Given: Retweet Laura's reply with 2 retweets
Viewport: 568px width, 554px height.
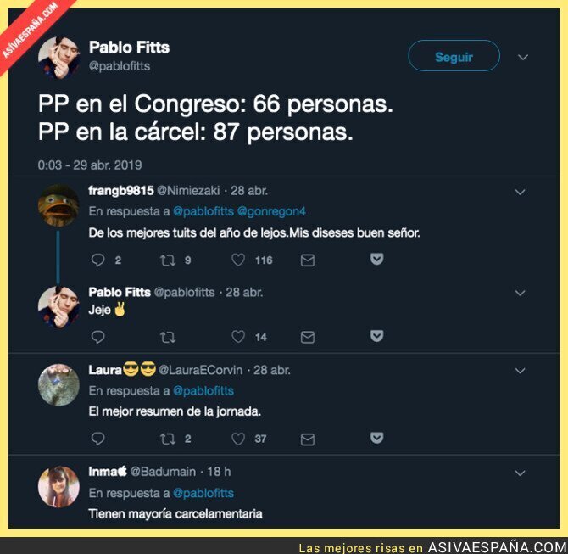Looking at the screenshot, I should [168, 439].
